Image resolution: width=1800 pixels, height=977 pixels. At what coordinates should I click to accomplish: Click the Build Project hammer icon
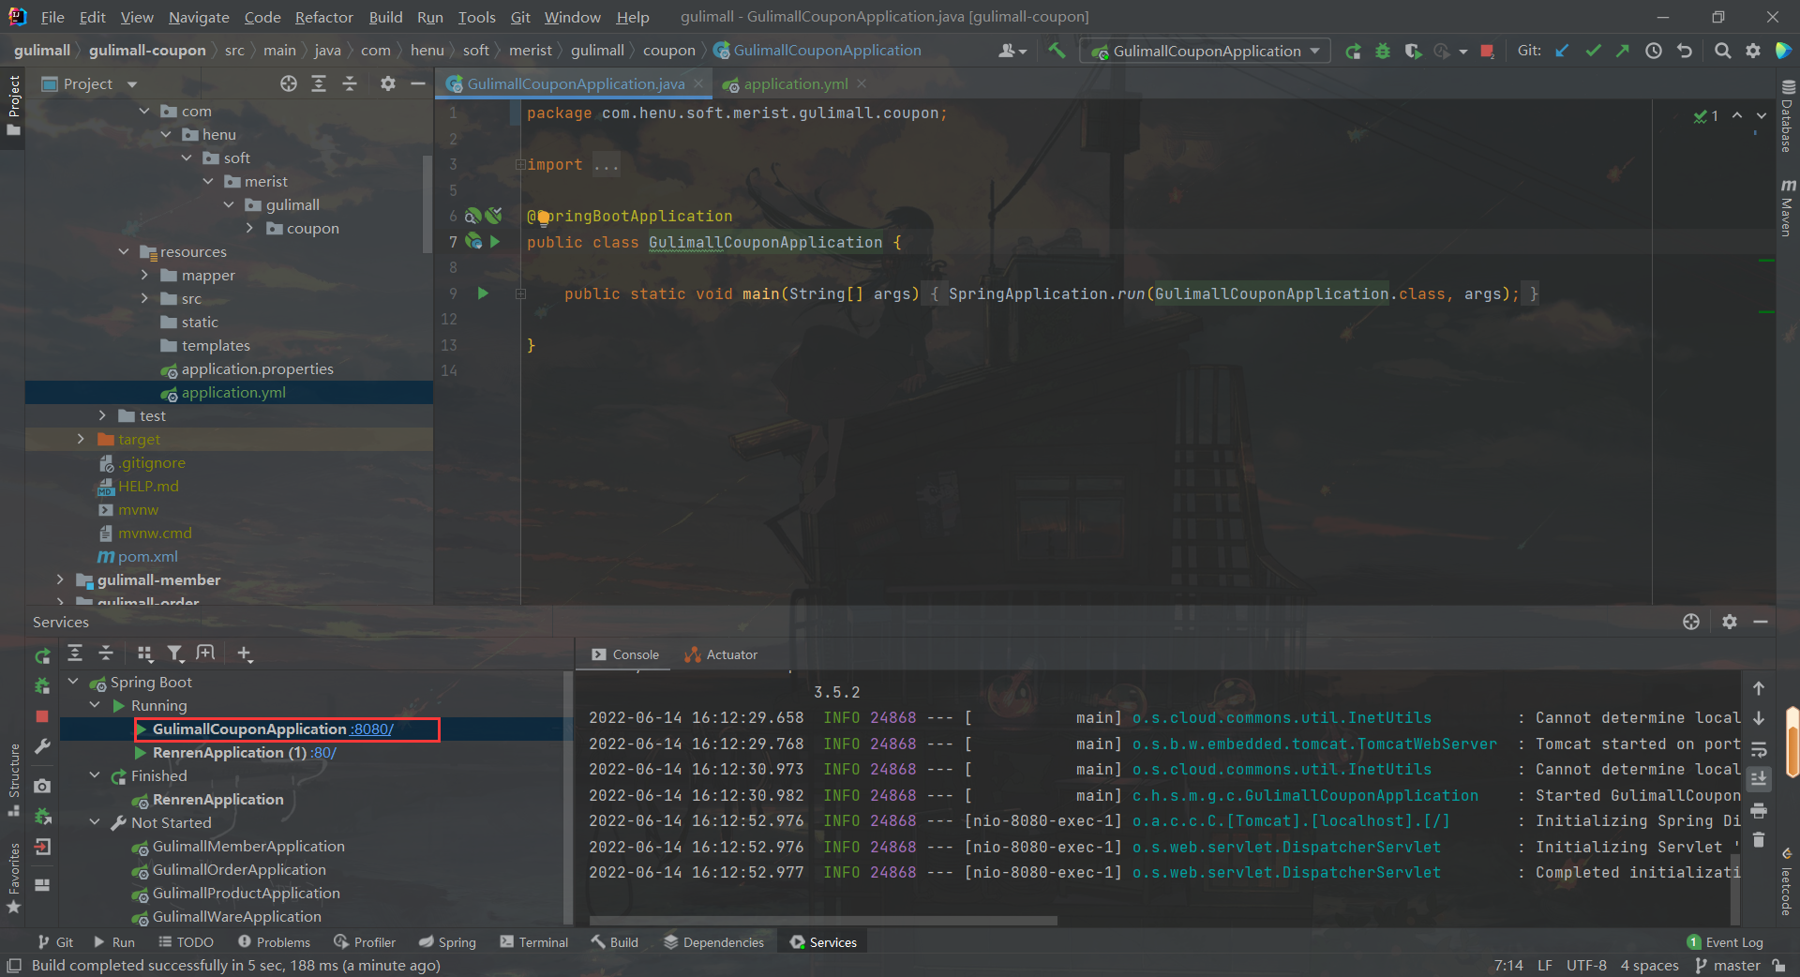(1057, 51)
